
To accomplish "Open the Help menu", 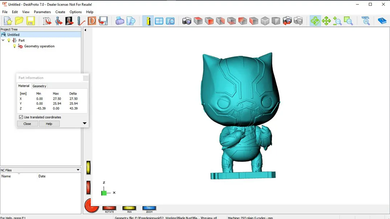I will [x=90, y=12].
